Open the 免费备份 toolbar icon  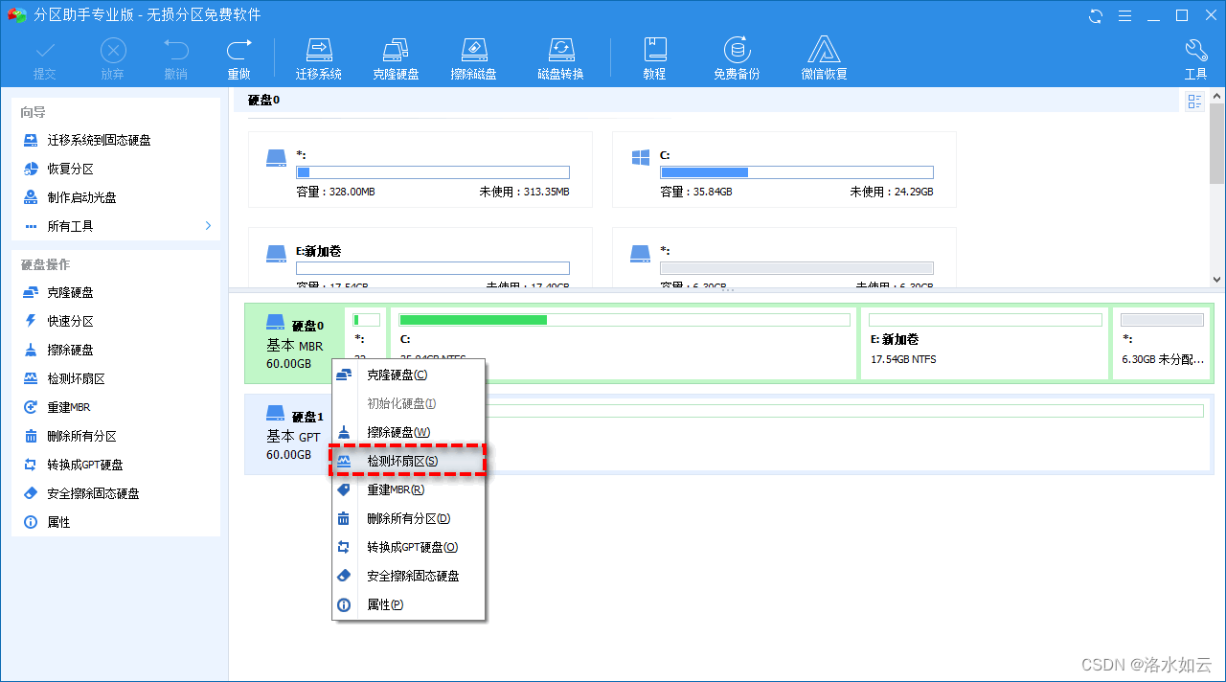(x=737, y=58)
